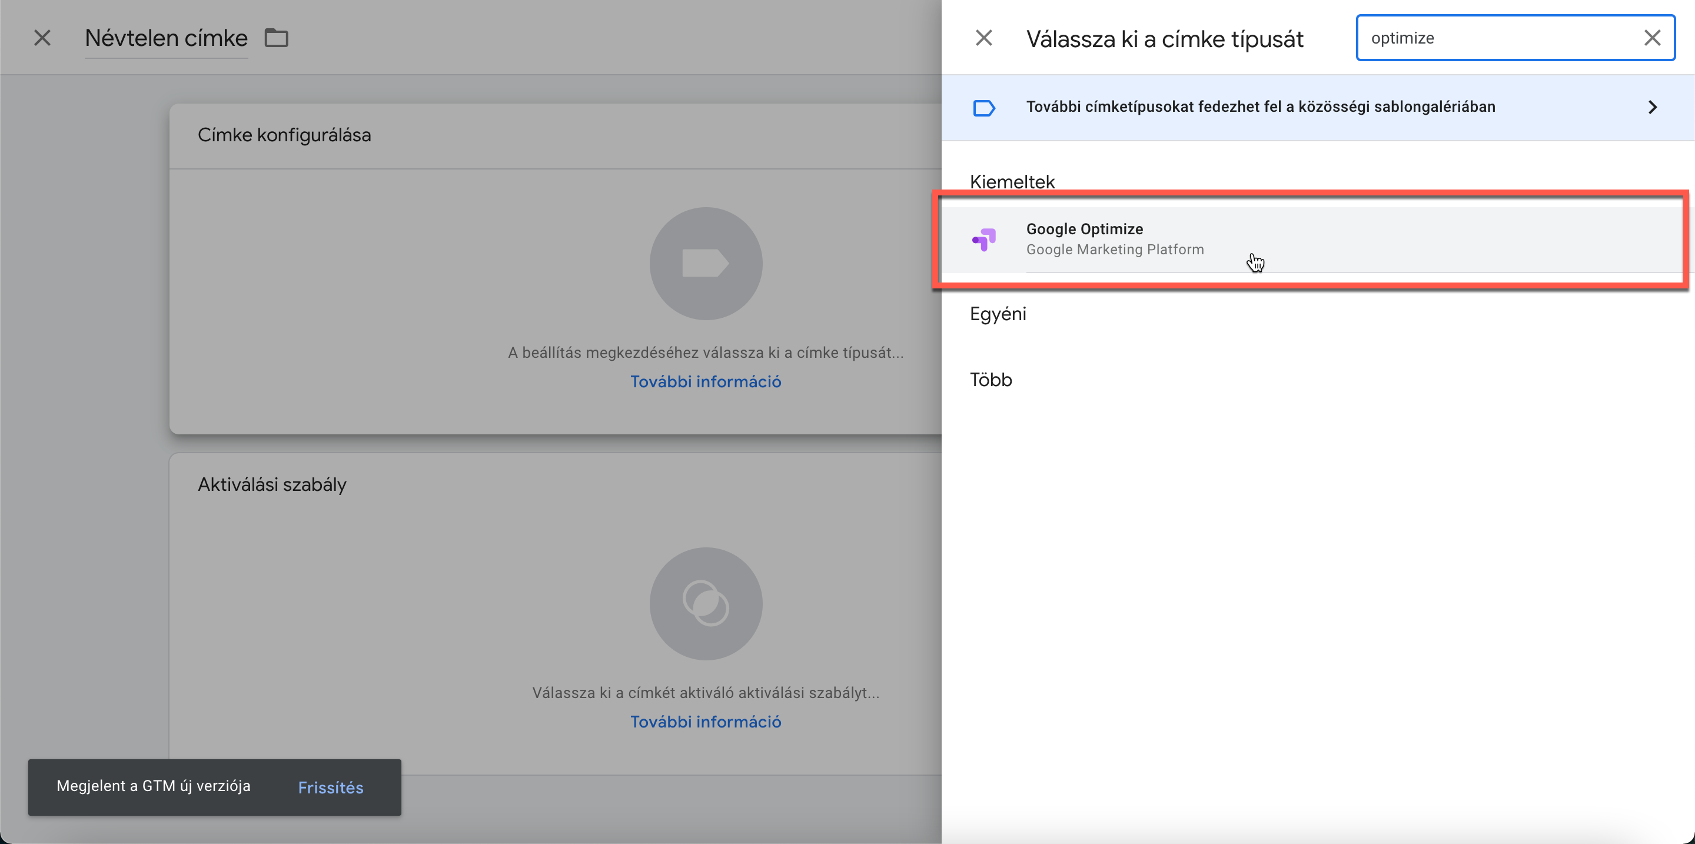Click the Google Marketing Platform subtitle
The width and height of the screenshot is (1695, 844).
pyautogui.click(x=1115, y=250)
